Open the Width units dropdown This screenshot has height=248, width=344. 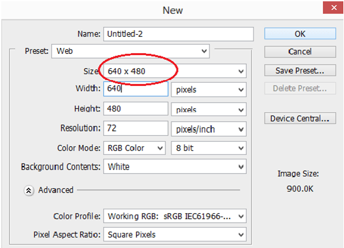[209, 89]
